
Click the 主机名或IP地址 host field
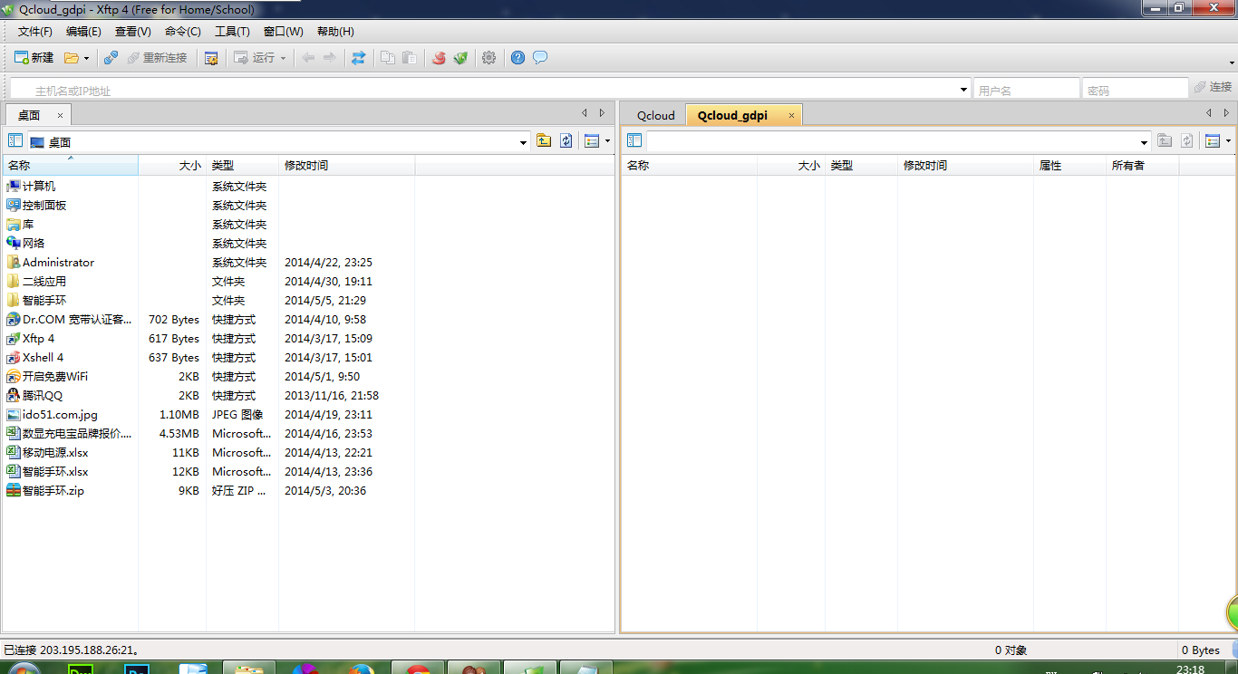[489, 90]
